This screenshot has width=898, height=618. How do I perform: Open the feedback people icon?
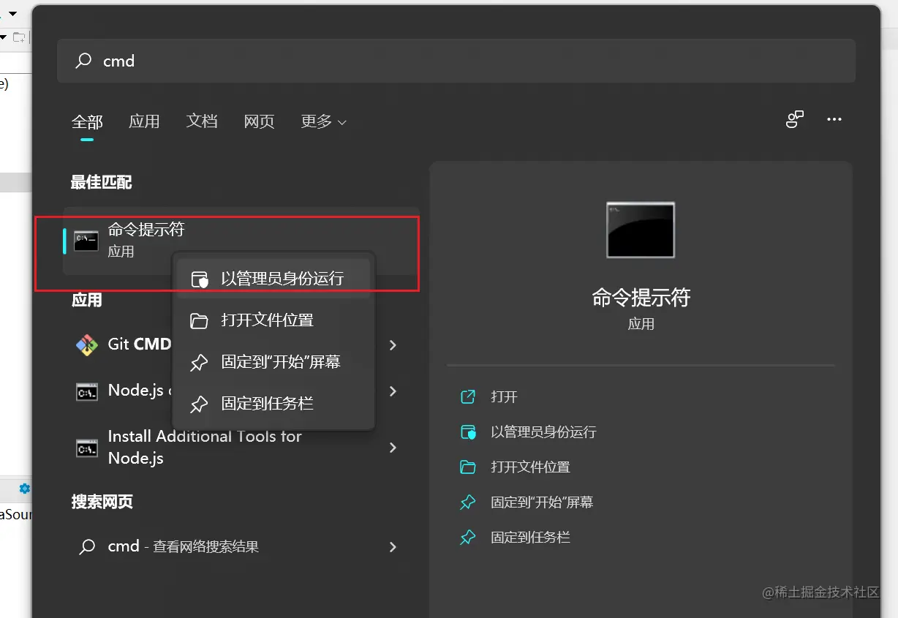(x=795, y=120)
